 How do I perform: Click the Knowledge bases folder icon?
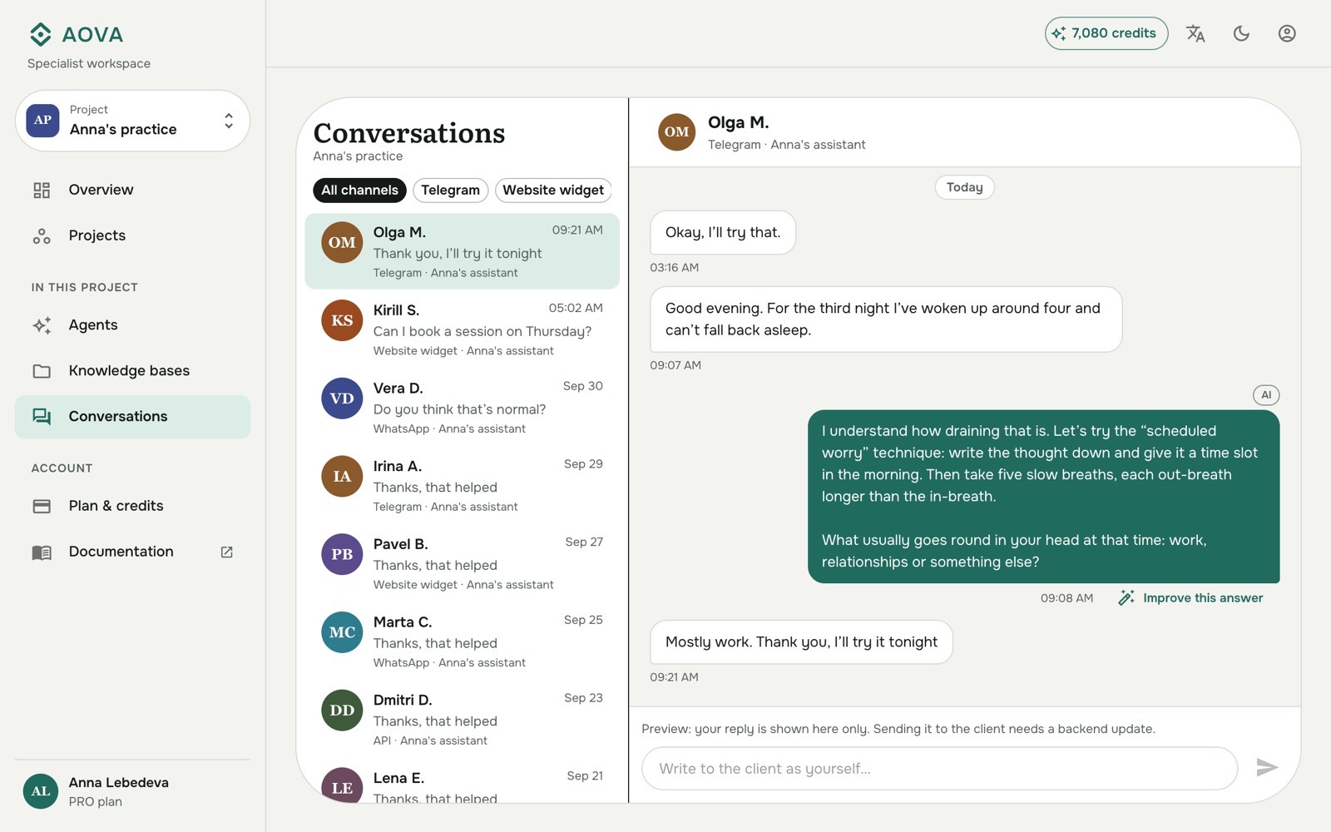coord(42,371)
